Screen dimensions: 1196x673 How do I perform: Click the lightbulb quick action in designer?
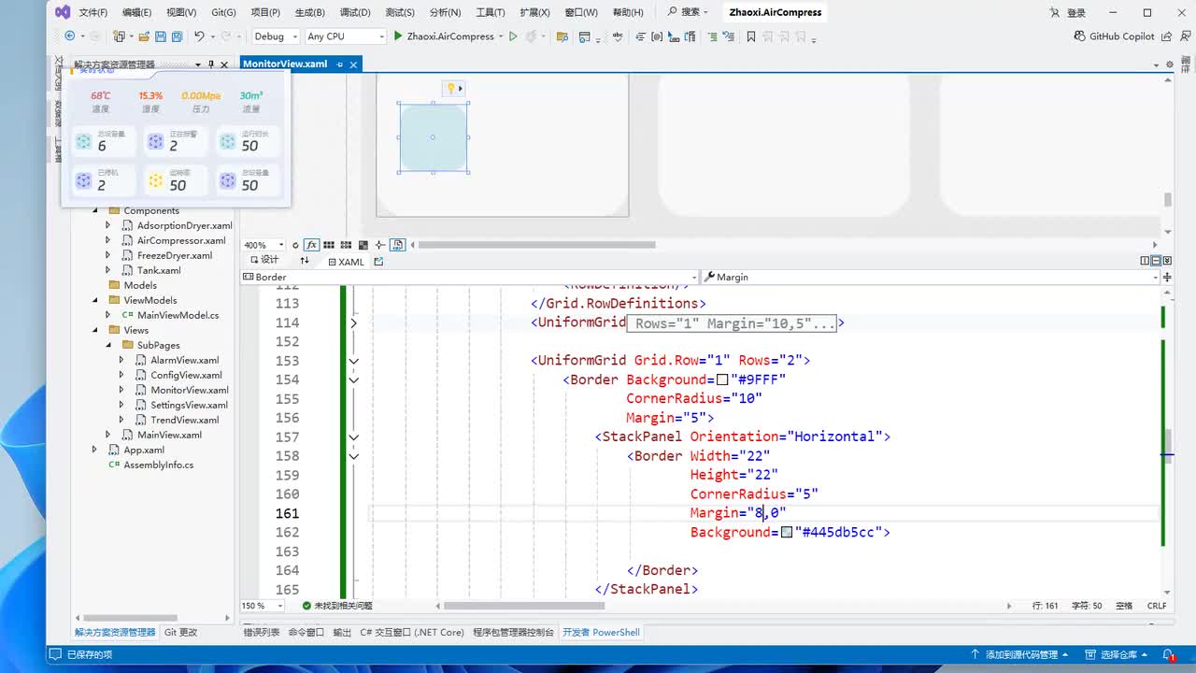coord(450,88)
